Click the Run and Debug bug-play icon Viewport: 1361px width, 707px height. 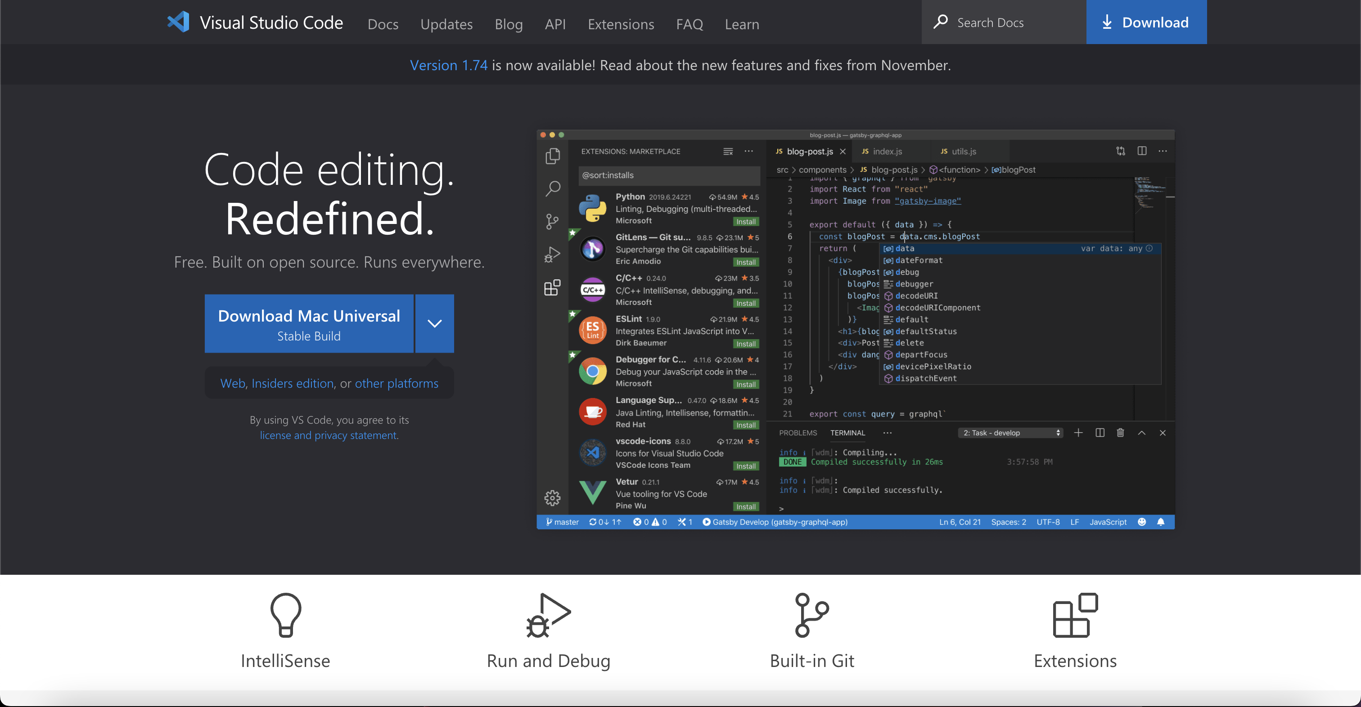(549, 615)
